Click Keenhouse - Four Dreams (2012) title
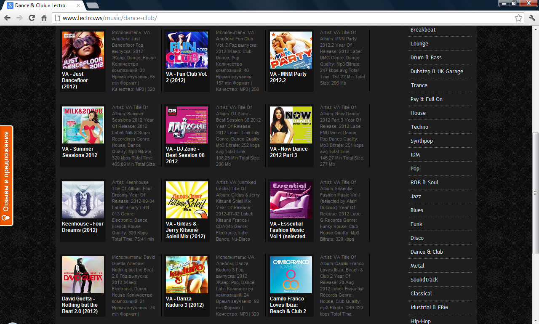 click(83, 227)
